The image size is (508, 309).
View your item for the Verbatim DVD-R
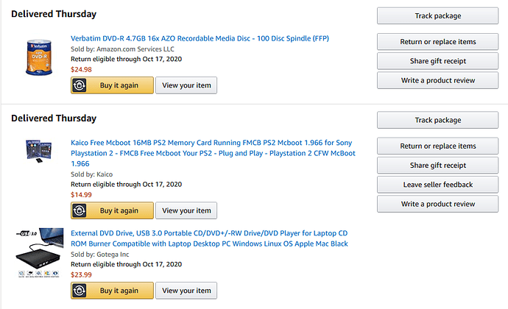pos(186,85)
